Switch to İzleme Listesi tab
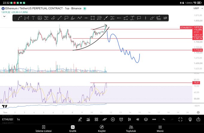Screen dimensions: 204x133 (43, 129)
